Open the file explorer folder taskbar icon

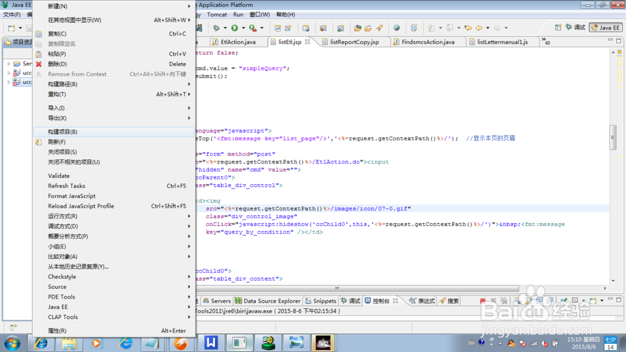coord(69,343)
